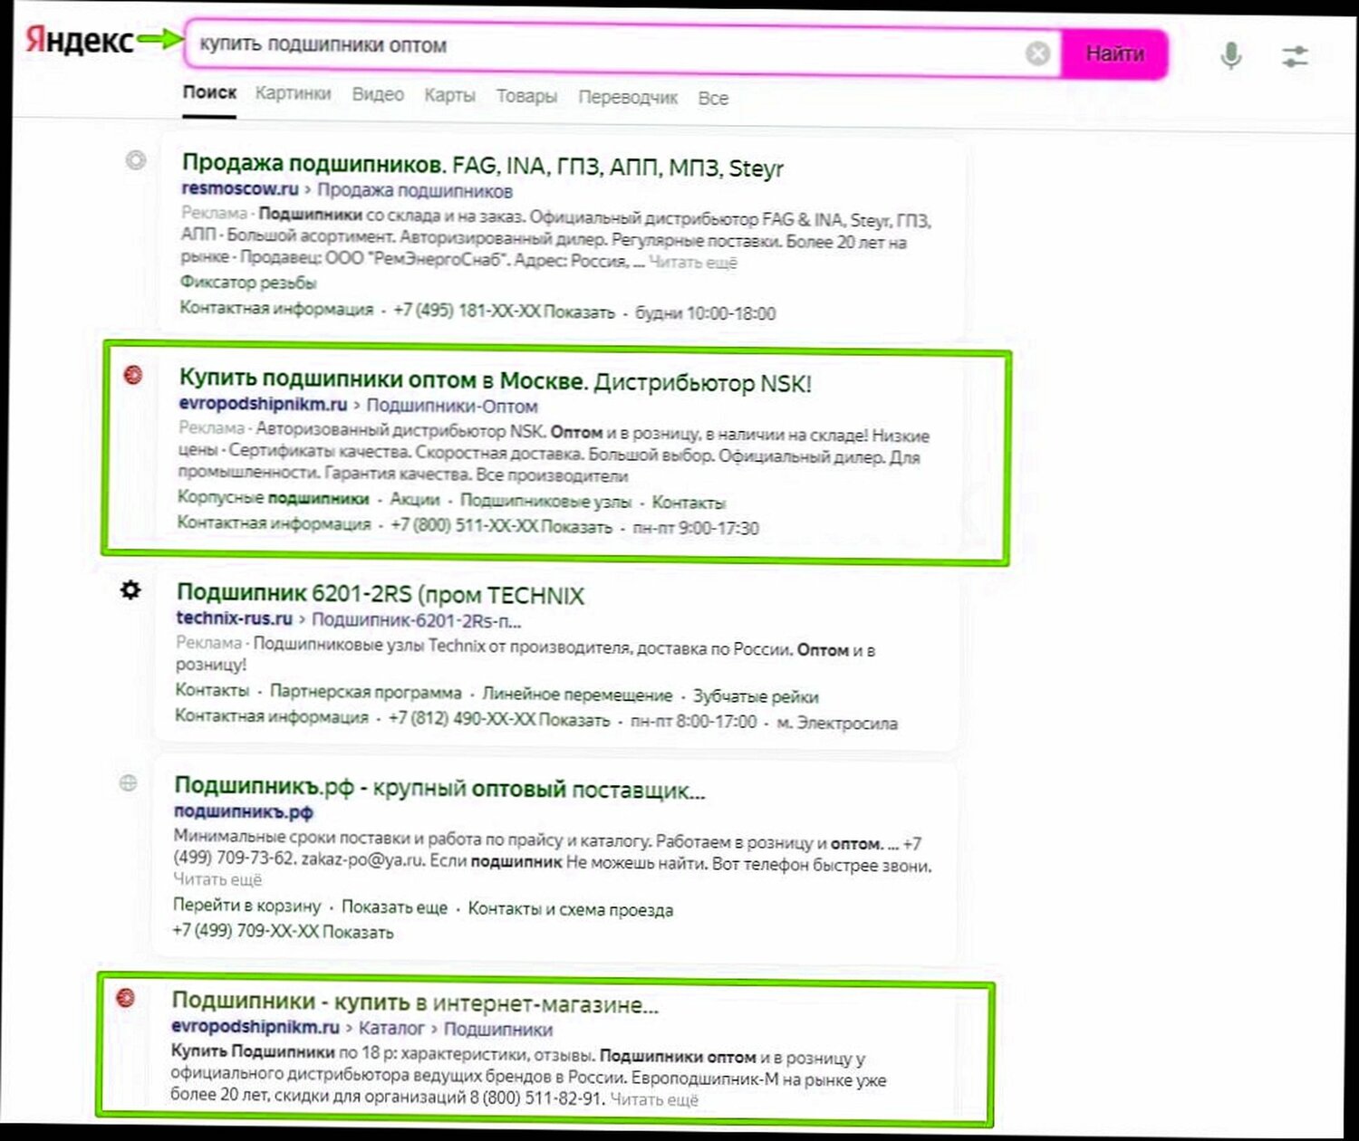The width and height of the screenshot is (1359, 1141).
Task: Open Подшипникъ.рф - крупный оптовый поставщик title
Action: (x=439, y=789)
